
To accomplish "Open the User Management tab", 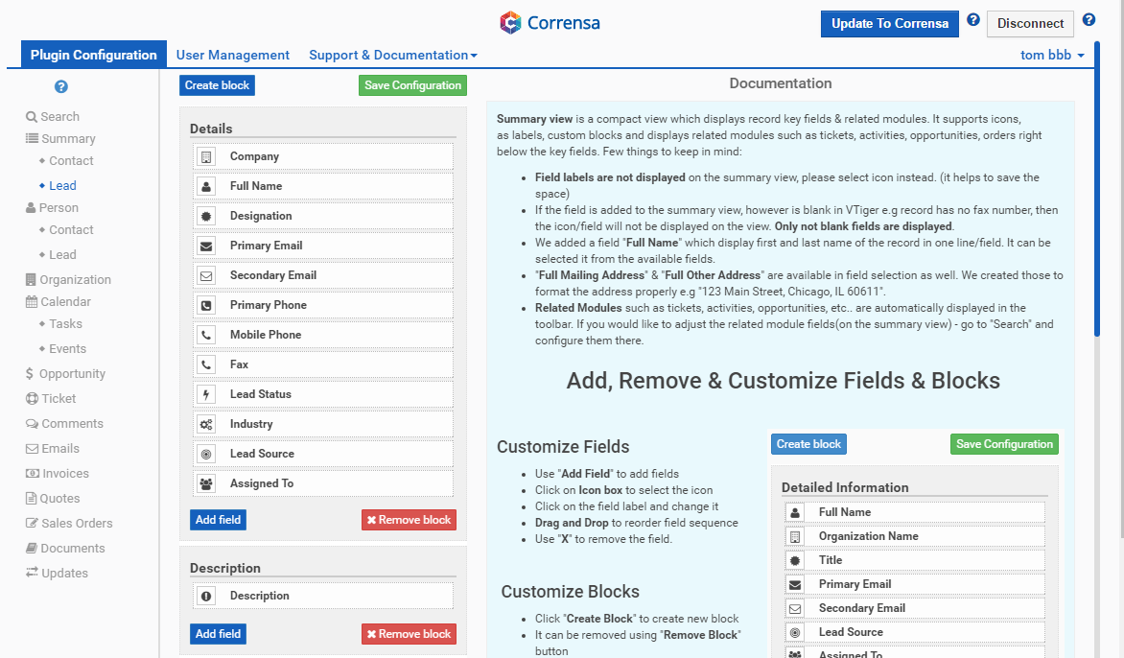I will 233,56.
